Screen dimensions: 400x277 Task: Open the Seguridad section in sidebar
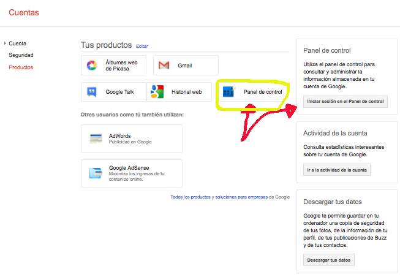[x=21, y=55]
